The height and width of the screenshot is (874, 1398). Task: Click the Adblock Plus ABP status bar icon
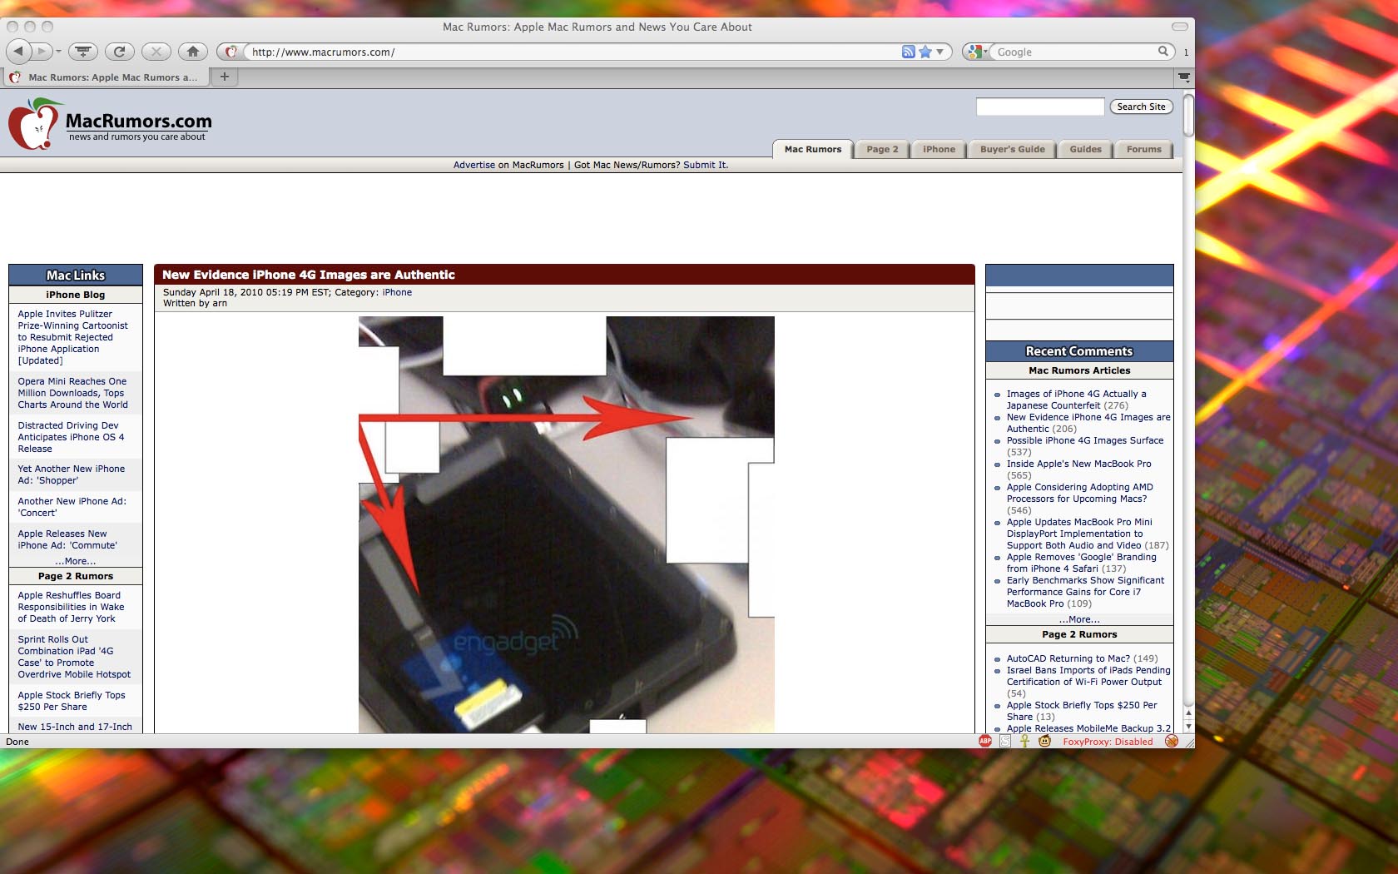tap(985, 741)
